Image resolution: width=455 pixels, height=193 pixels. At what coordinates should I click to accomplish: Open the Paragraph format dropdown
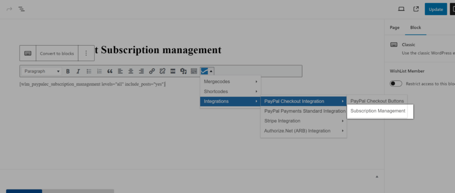(41, 71)
